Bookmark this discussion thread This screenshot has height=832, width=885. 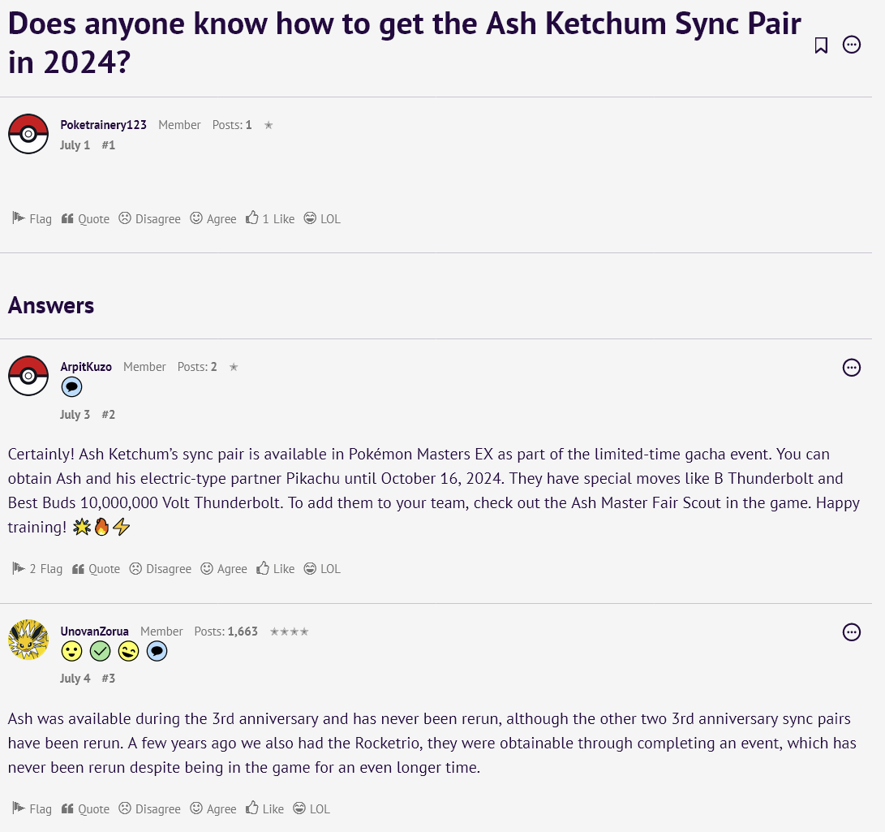click(821, 45)
